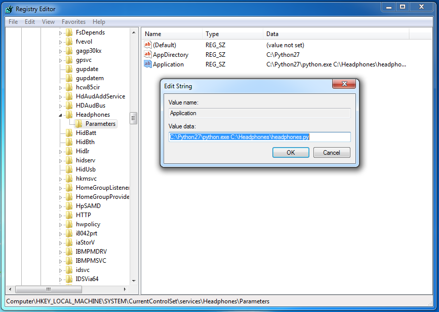Click the Registry Editor title bar icon
Image resolution: width=439 pixels, height=312 pixels.
9,9
